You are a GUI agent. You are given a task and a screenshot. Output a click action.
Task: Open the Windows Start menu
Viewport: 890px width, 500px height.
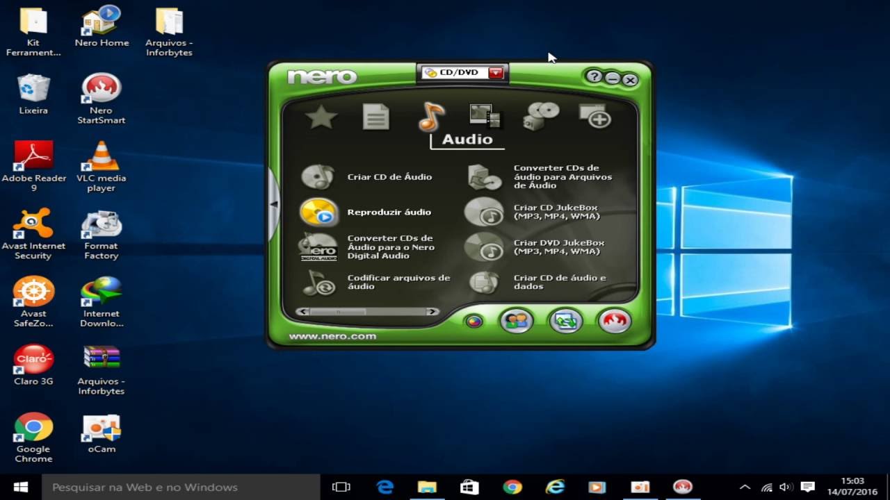[x=21, y=487]
